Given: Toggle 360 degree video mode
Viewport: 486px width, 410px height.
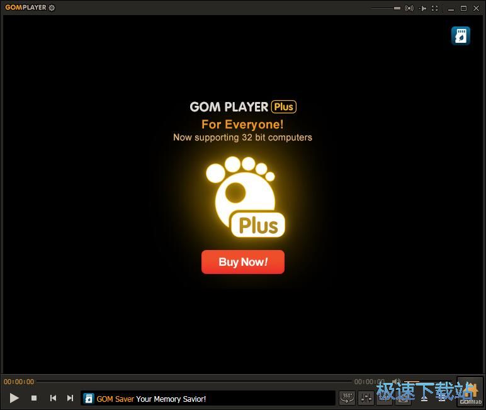Looking at the screenshot, I should [347, 397].
